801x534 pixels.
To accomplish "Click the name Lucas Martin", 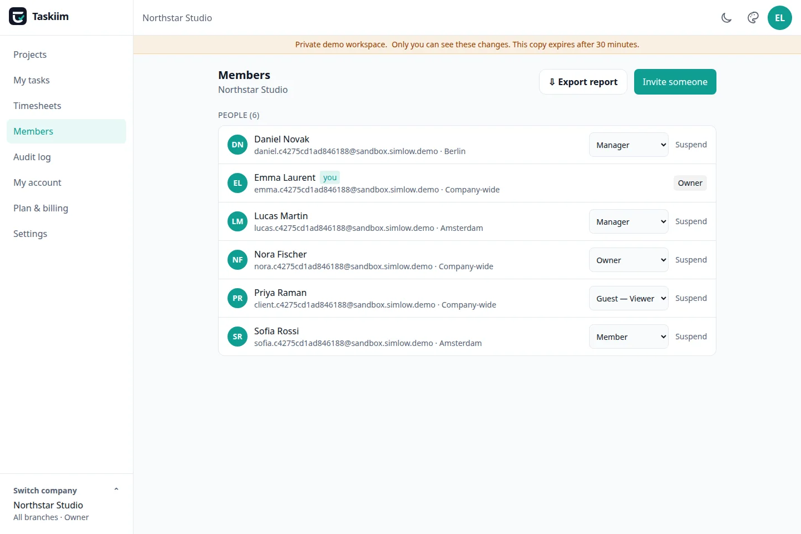I will pos(281,216).
